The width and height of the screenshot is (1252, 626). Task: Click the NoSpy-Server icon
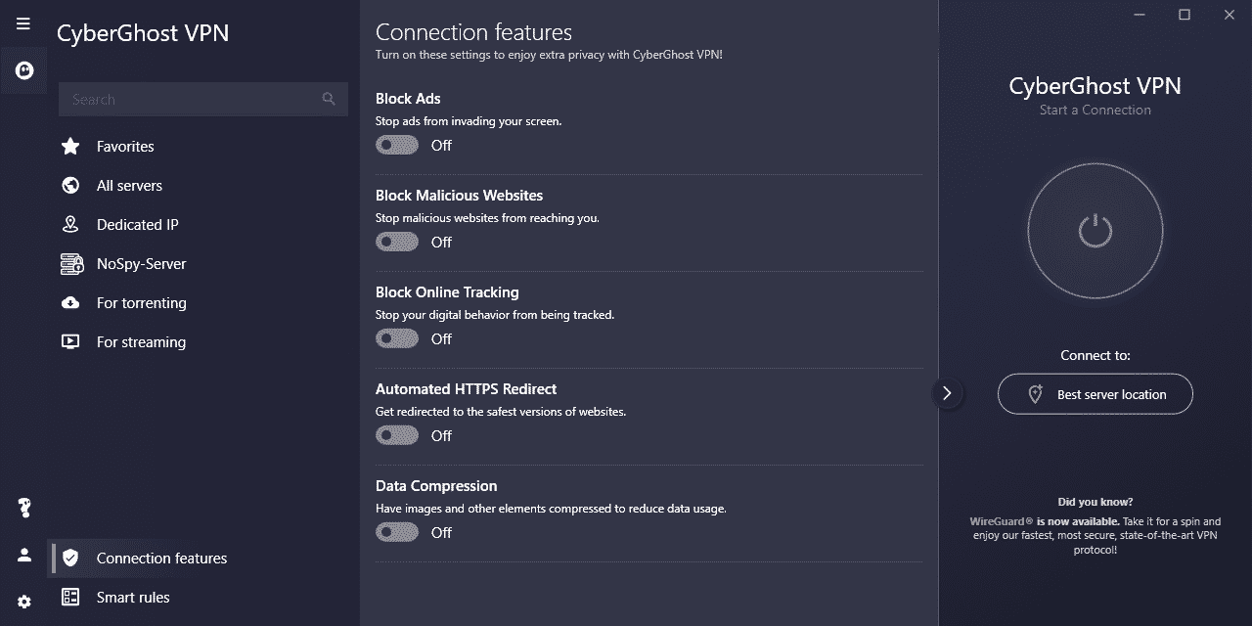click(x=69, y=263)
